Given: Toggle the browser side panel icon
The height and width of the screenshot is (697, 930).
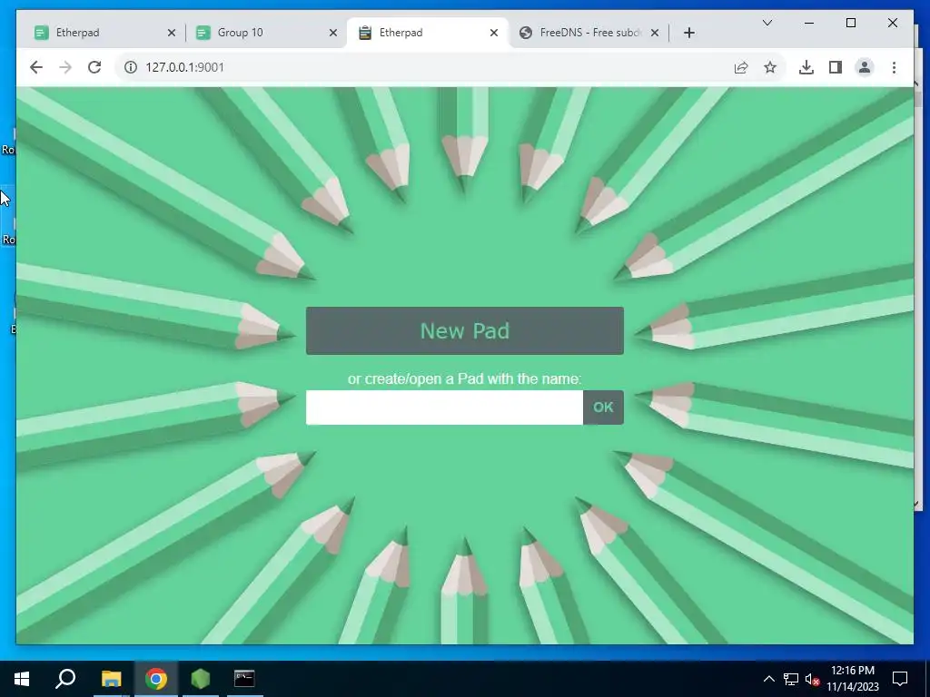Looking at the screenshot, I should click(836, 67).
